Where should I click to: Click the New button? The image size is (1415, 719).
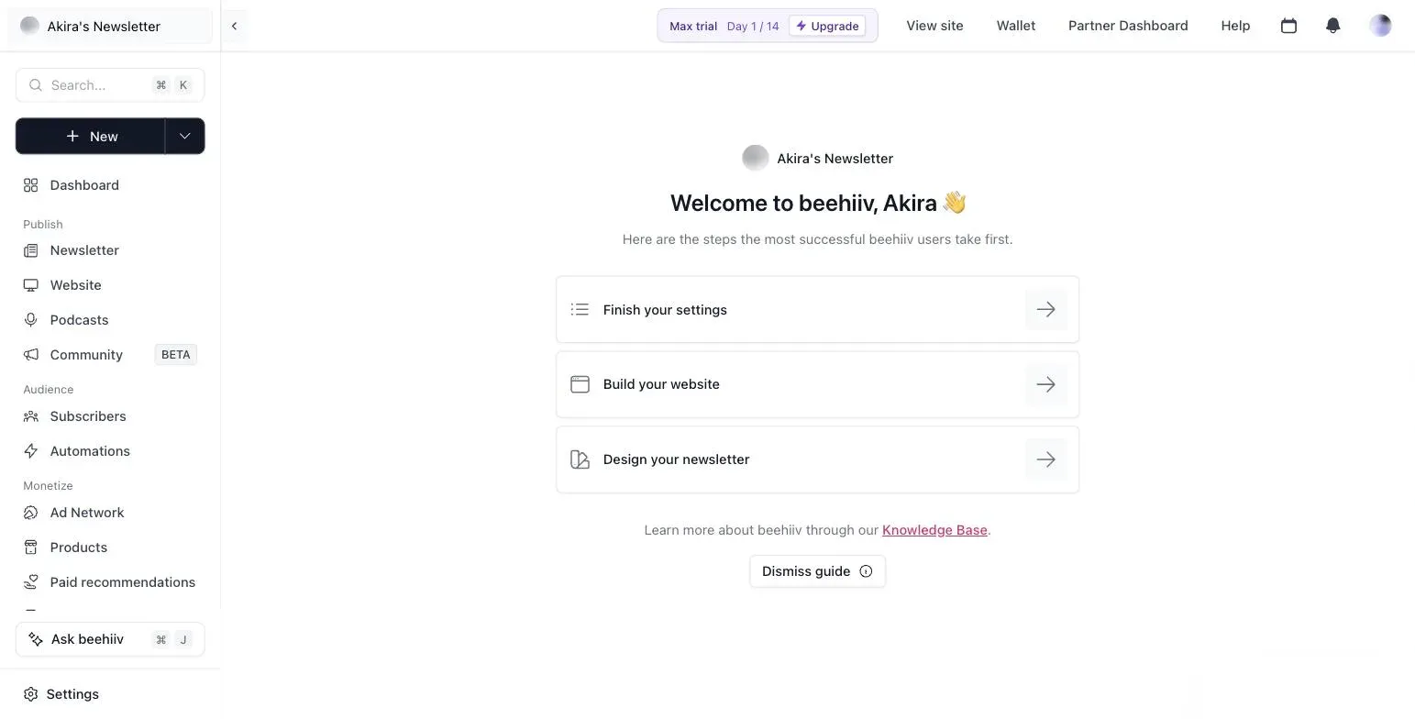91,136
